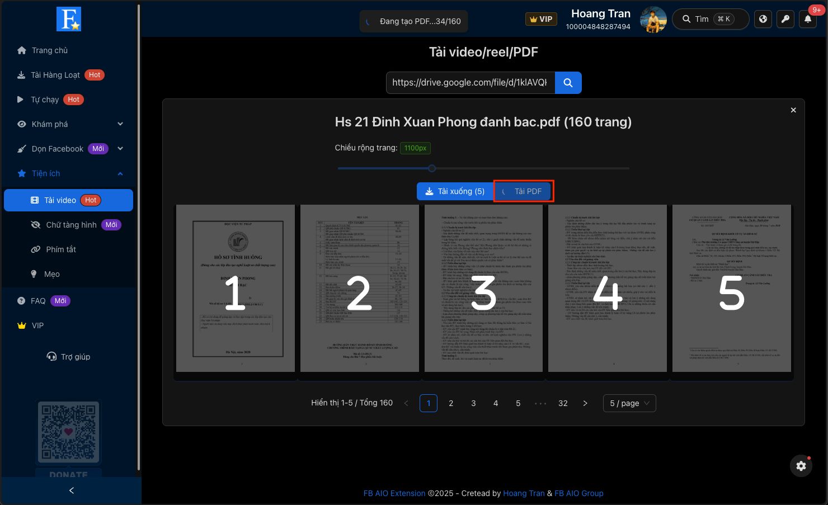Open the Hoang Tran footer link
828x505 pixels.
524,493
